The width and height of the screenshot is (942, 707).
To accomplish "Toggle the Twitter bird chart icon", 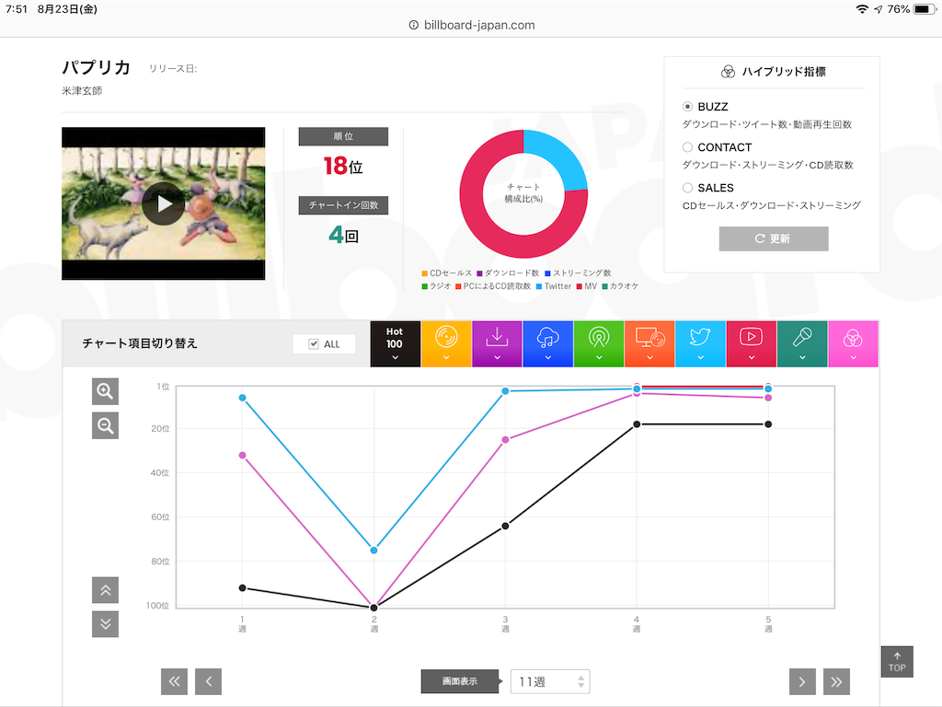I will coord(700,344).
